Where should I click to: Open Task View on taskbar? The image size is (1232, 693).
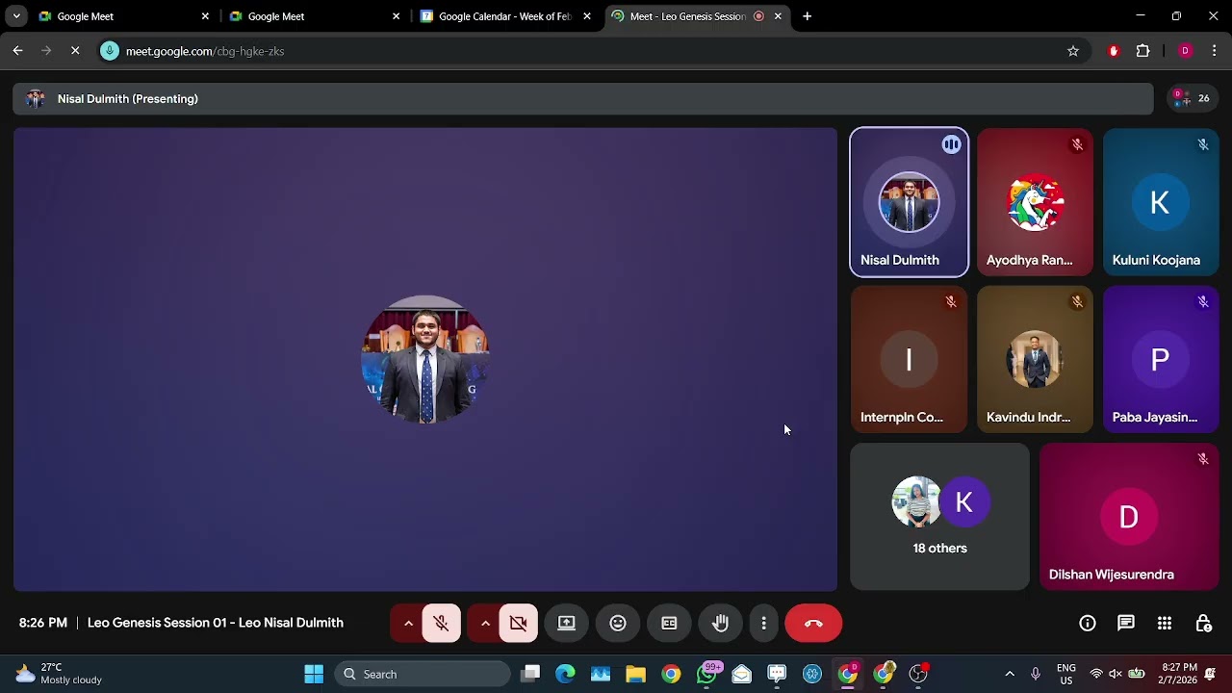(x=530, y=674)
